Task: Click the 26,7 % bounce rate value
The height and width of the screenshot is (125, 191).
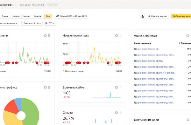Action: (68, 118)
